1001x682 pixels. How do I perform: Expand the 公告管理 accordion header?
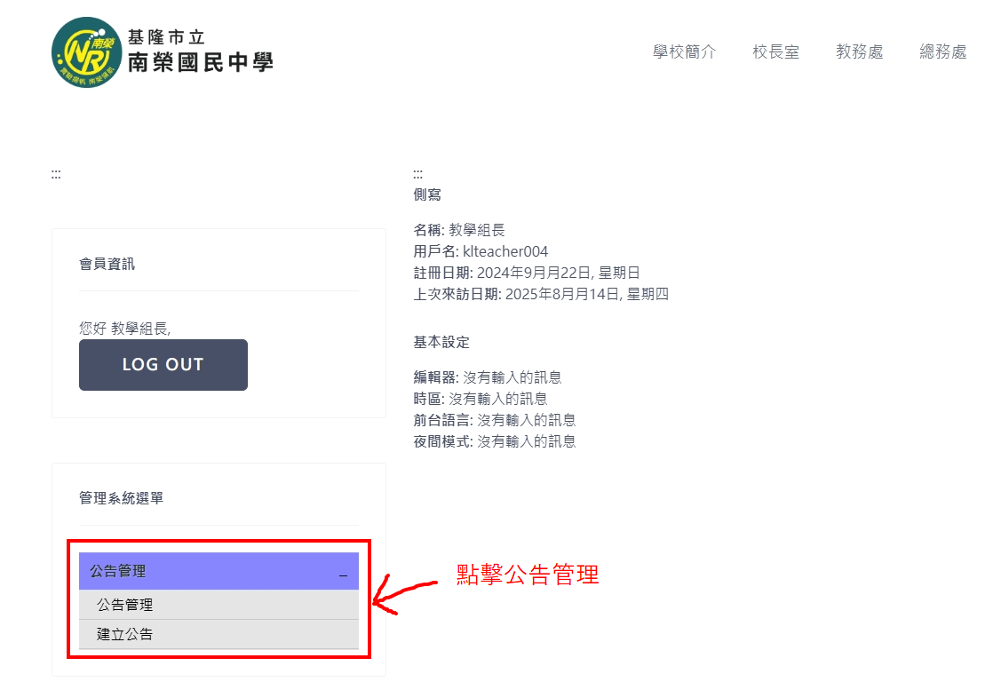[x=178, y=571]
